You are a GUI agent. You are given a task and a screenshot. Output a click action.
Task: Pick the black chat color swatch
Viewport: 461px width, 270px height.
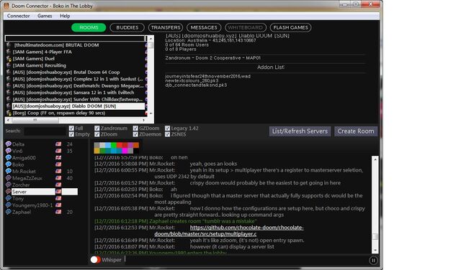pos(136,151)
